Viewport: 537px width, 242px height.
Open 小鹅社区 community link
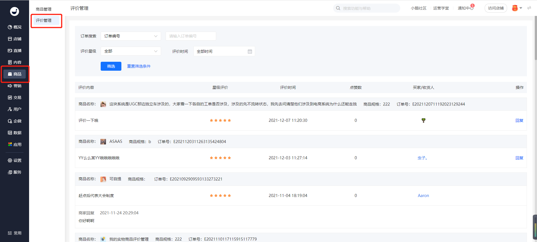(418, 8)
